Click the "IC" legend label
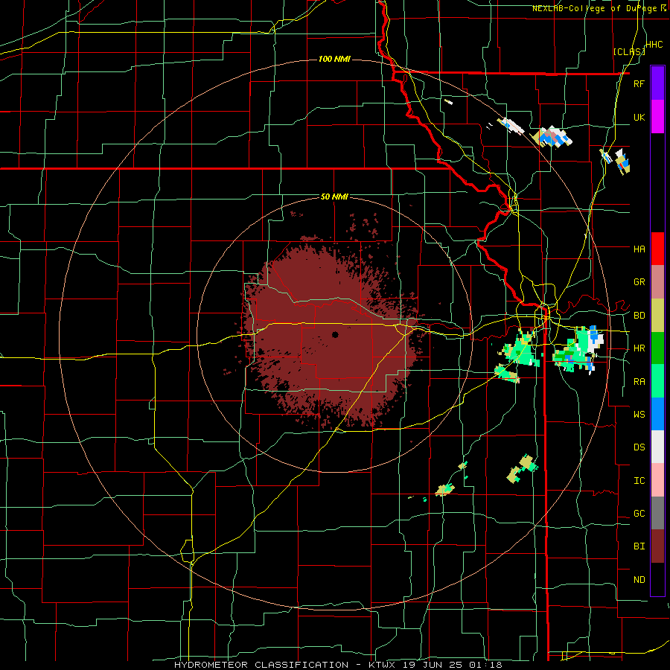 (639, 481)
